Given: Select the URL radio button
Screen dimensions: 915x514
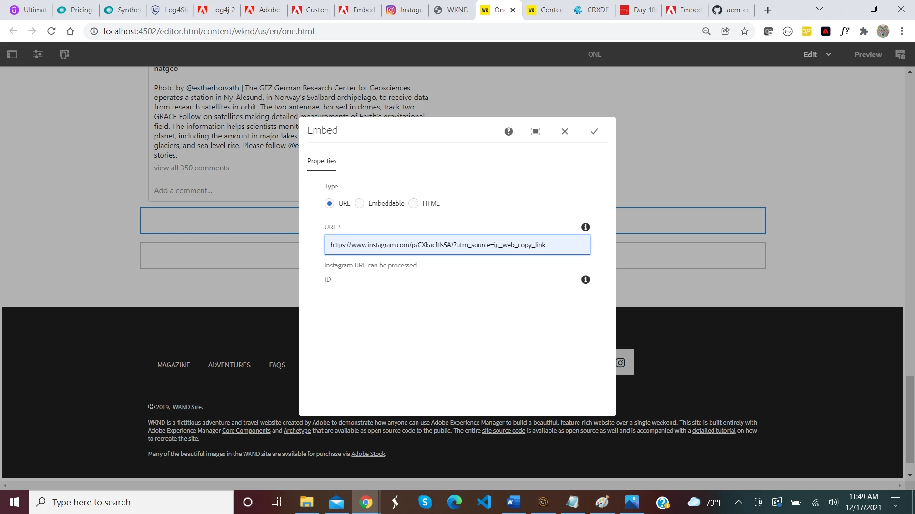Looking at the screenshot, I should point(329,203).
